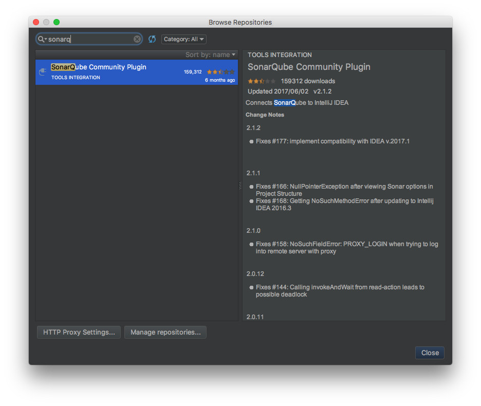Open the search history magnifier icon
The height and width of the screenshot is (406, 481).
click(x=42, y=39)
